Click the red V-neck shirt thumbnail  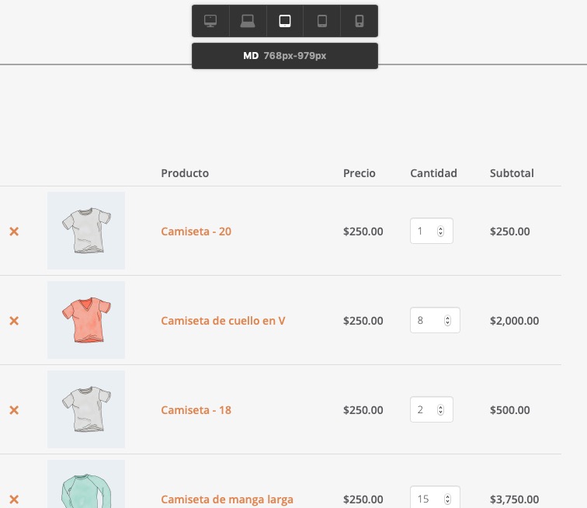[86, 320]
